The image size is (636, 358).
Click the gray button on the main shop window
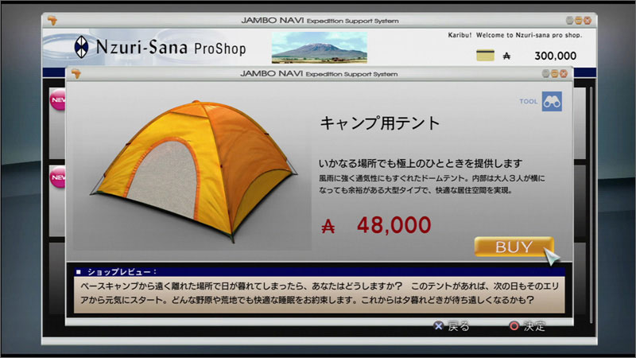[570, 20]
